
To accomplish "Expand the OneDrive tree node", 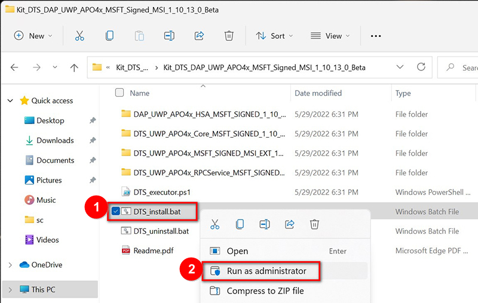I will 10,265.
